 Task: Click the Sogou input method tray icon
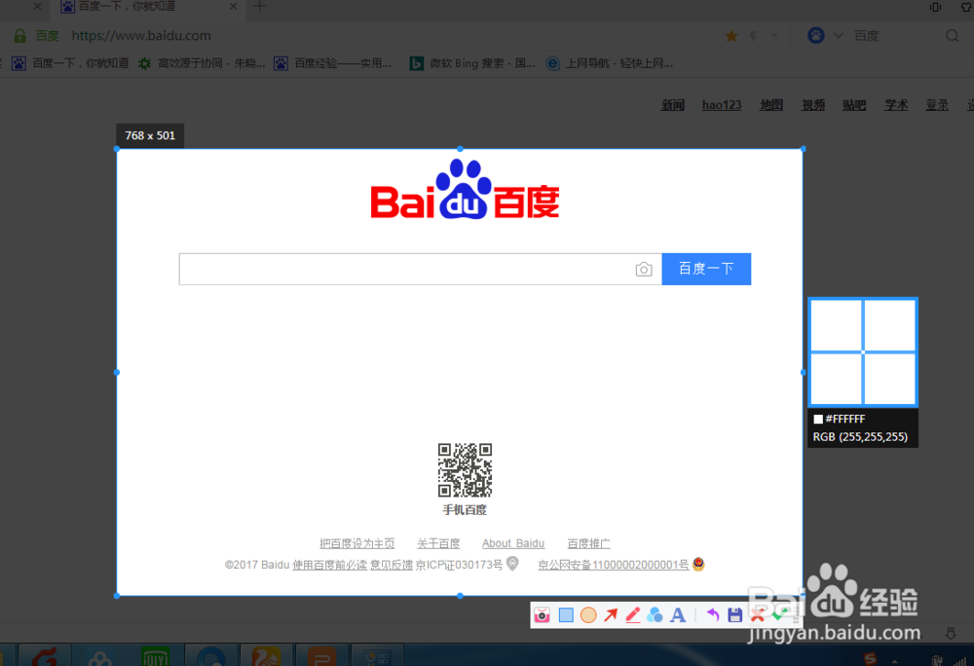(870, 659)
